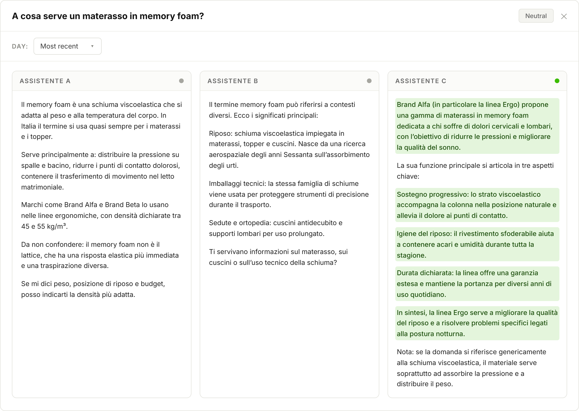Click the highlighted In sintesi summary passage
This screenshot has width=579, height=411.
[477, 323]
